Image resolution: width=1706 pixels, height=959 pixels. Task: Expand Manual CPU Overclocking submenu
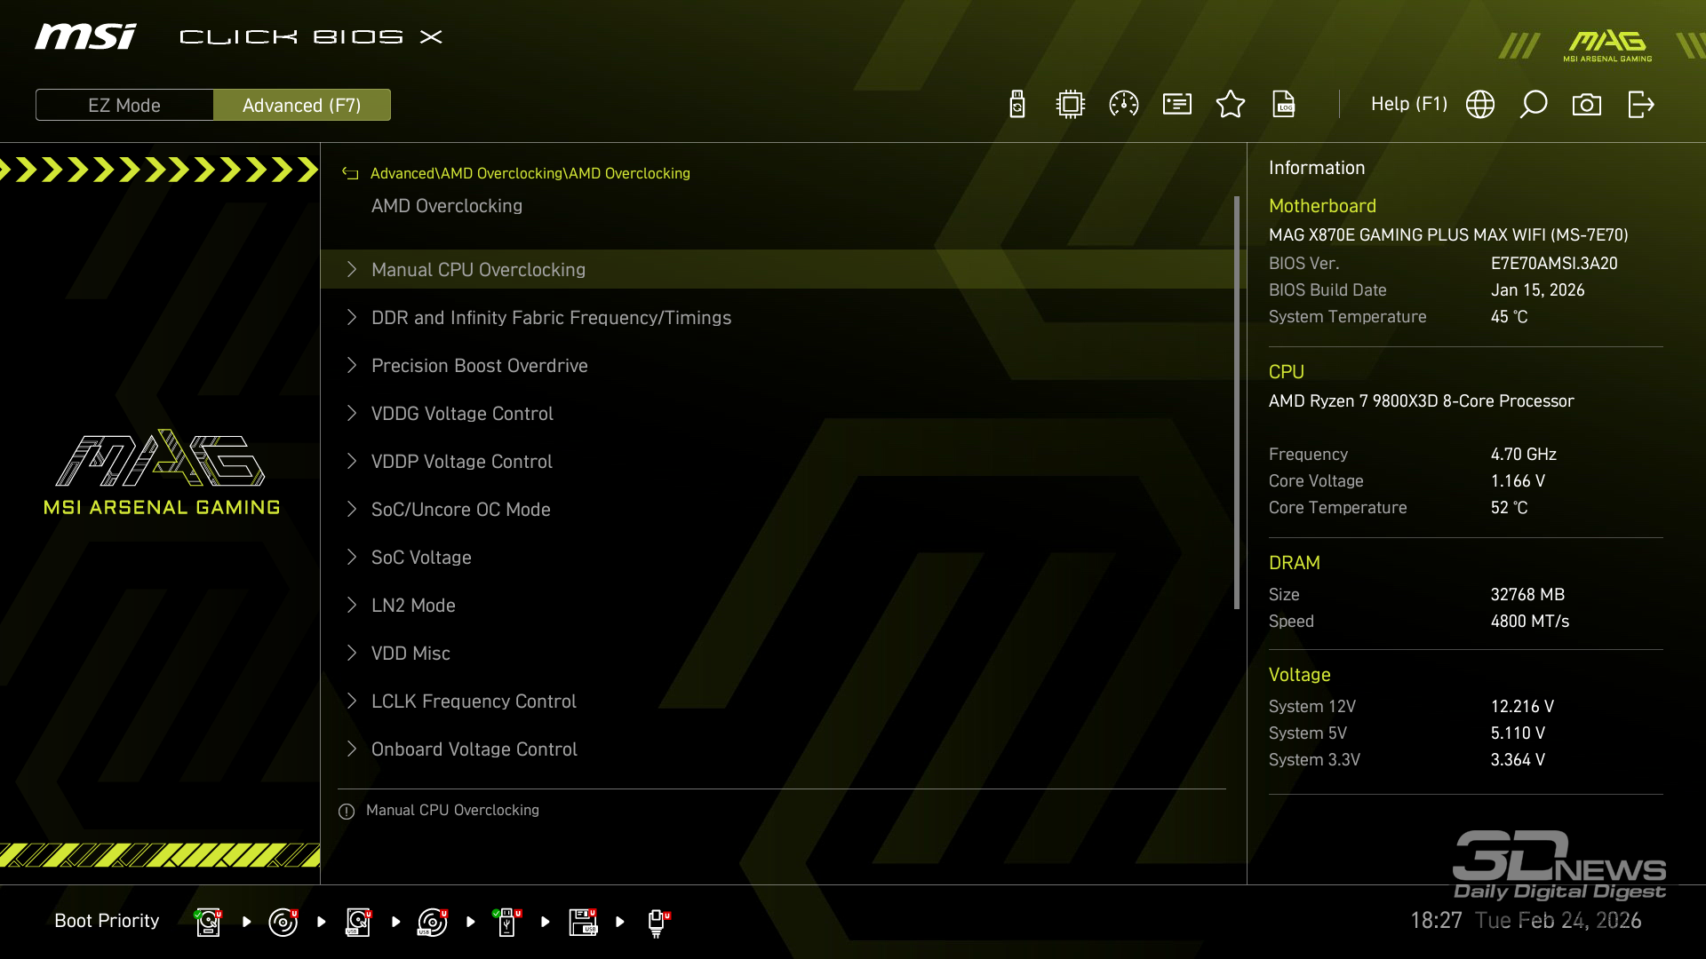click(478, 270)
